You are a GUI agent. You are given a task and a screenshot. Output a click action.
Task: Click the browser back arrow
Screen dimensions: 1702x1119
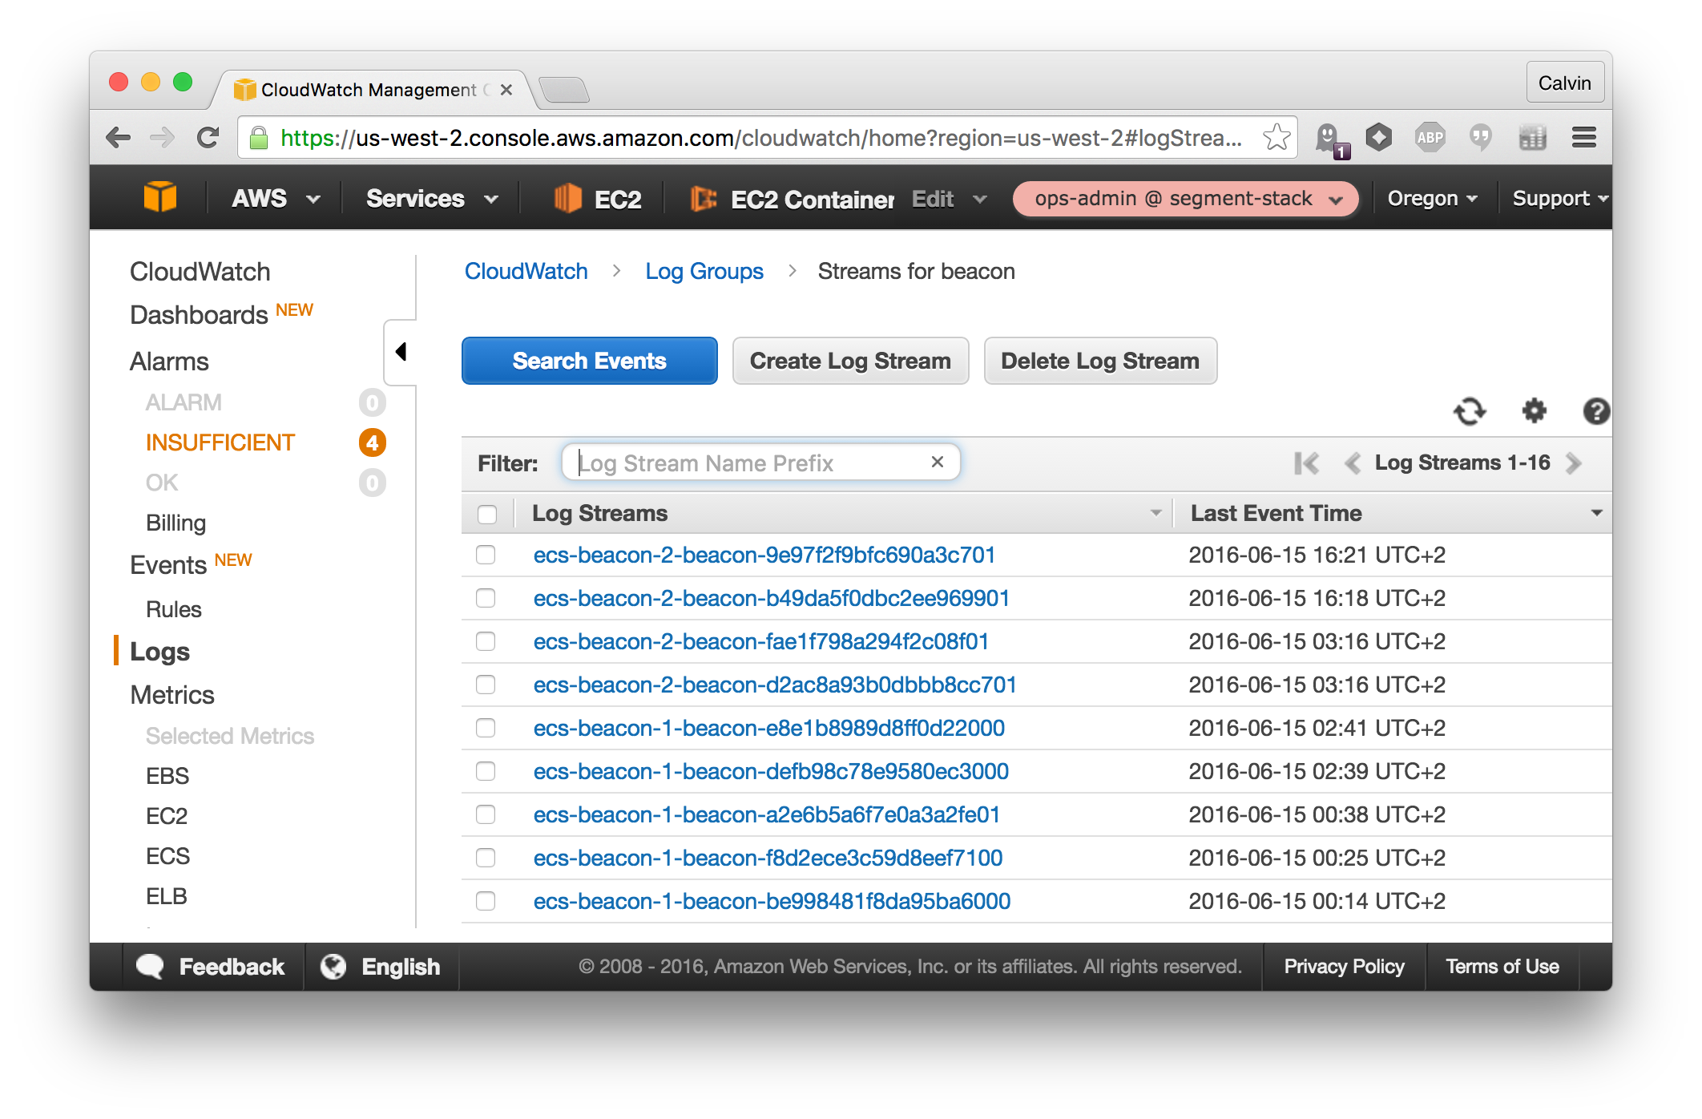click(119, 138)
